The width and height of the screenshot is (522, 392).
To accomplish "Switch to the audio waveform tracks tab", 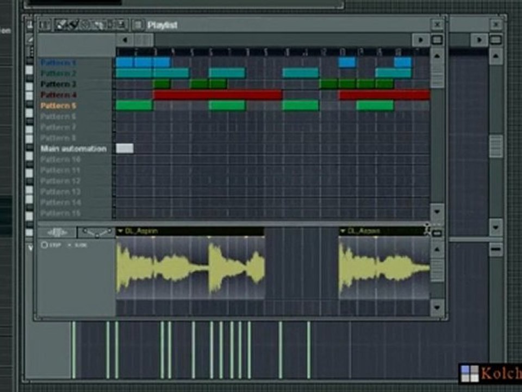I will (57, 232).
